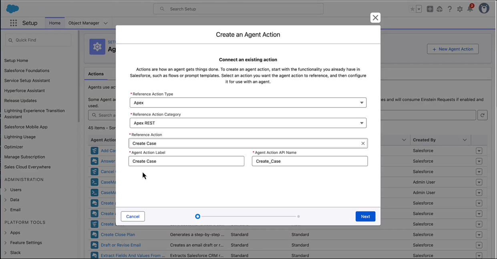Viewport: 497px width, 259px height.
Task: Expand the Apps tree item
Action: 6,233
